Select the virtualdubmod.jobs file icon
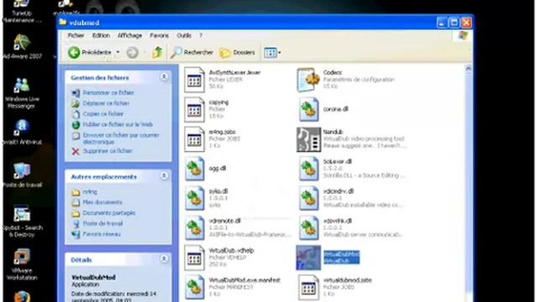Viewport: 537px width, 302px height. 308,288
